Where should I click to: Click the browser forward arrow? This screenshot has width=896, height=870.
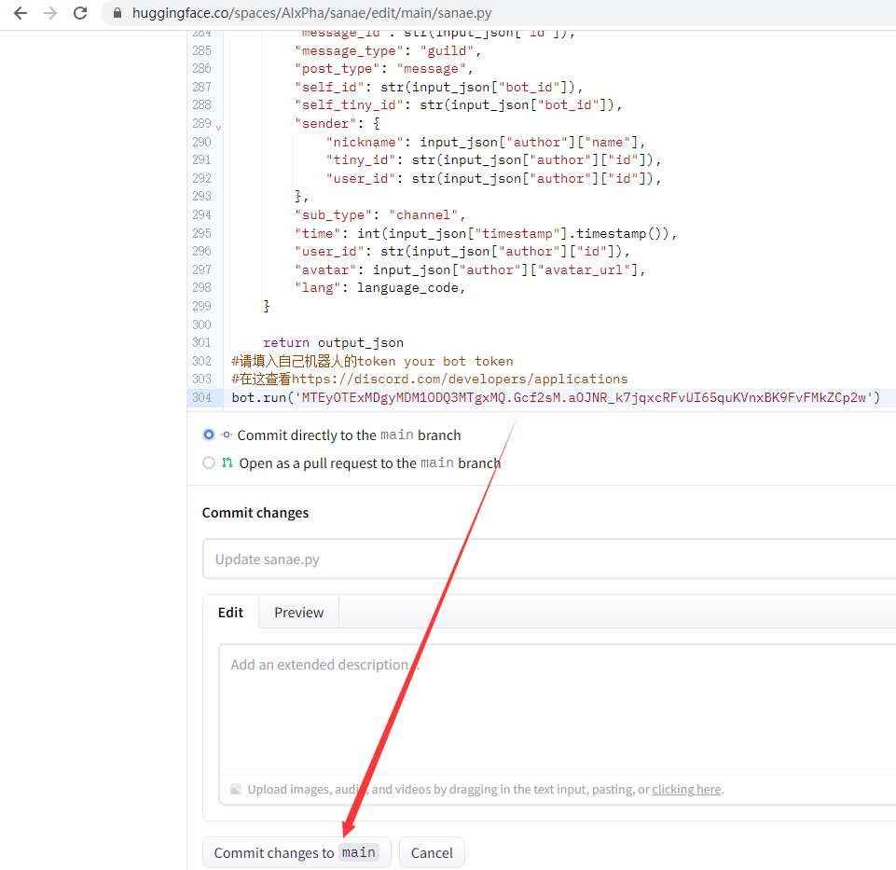(x=49, y=15)
